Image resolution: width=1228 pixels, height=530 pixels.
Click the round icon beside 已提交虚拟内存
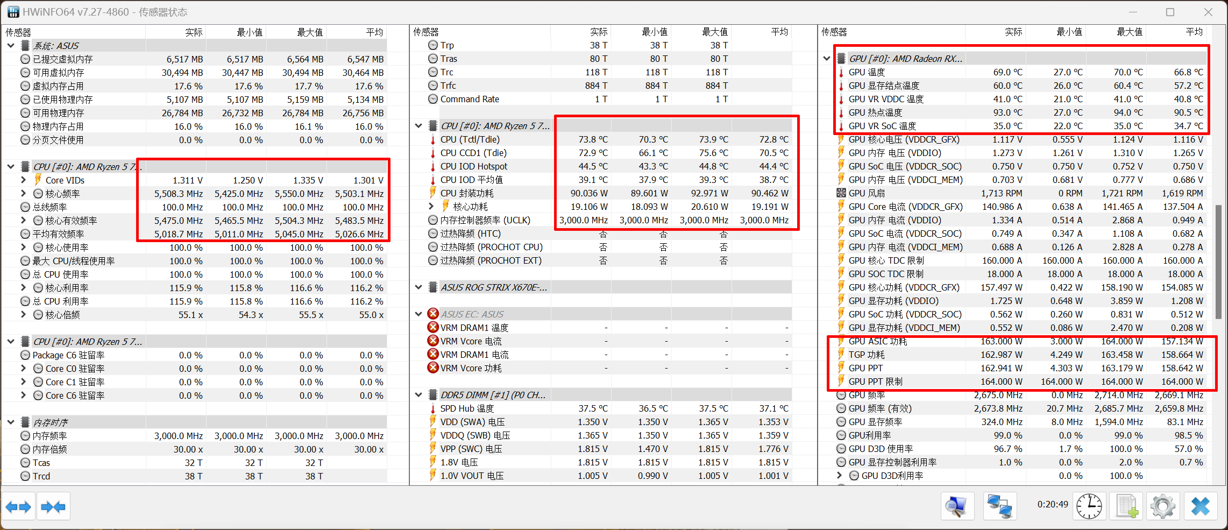pos(25,59)
